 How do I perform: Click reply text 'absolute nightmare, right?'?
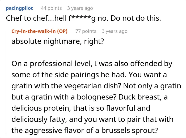point(58,41)
